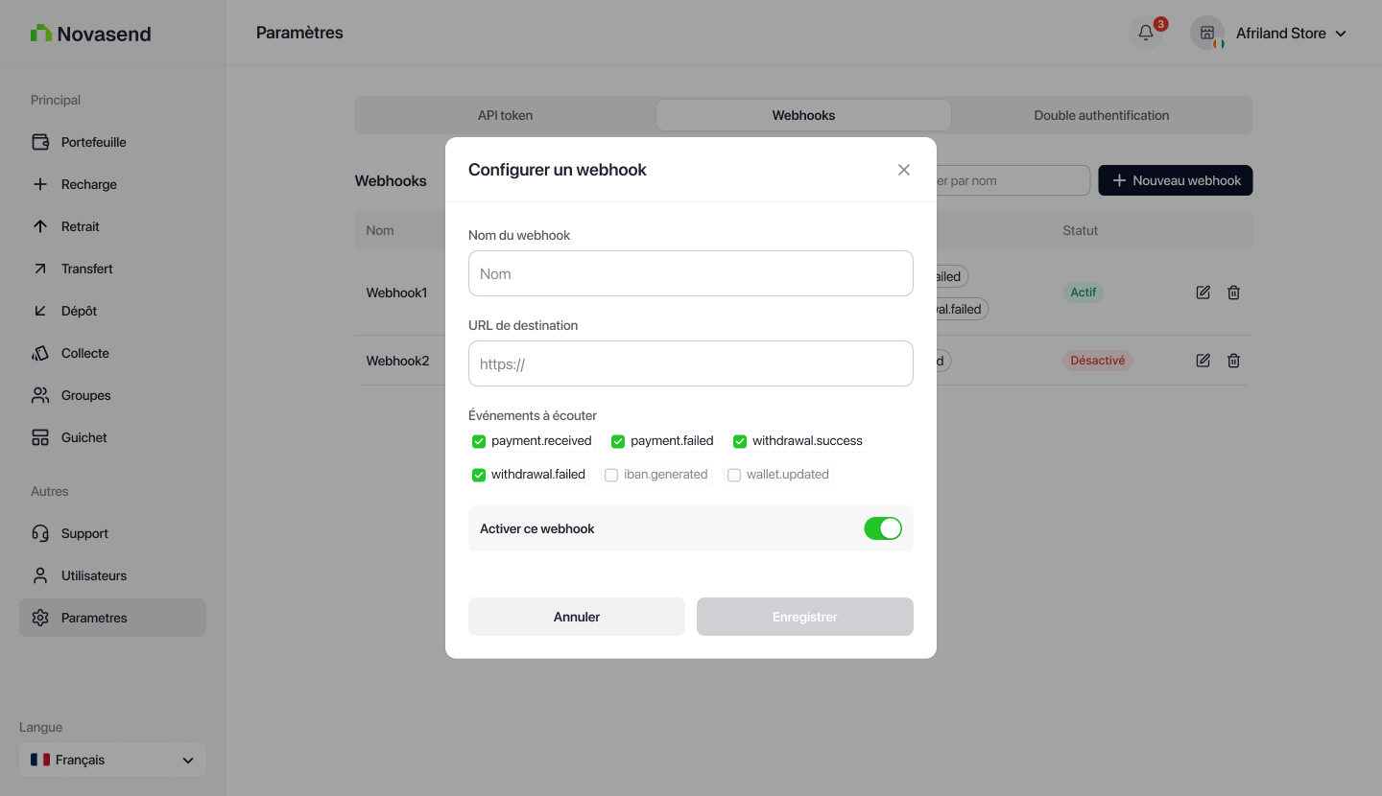Check the wallet.updated event checkbox
The height and width of the screenshot is (796, 1382).
click(x=734, y=475)
